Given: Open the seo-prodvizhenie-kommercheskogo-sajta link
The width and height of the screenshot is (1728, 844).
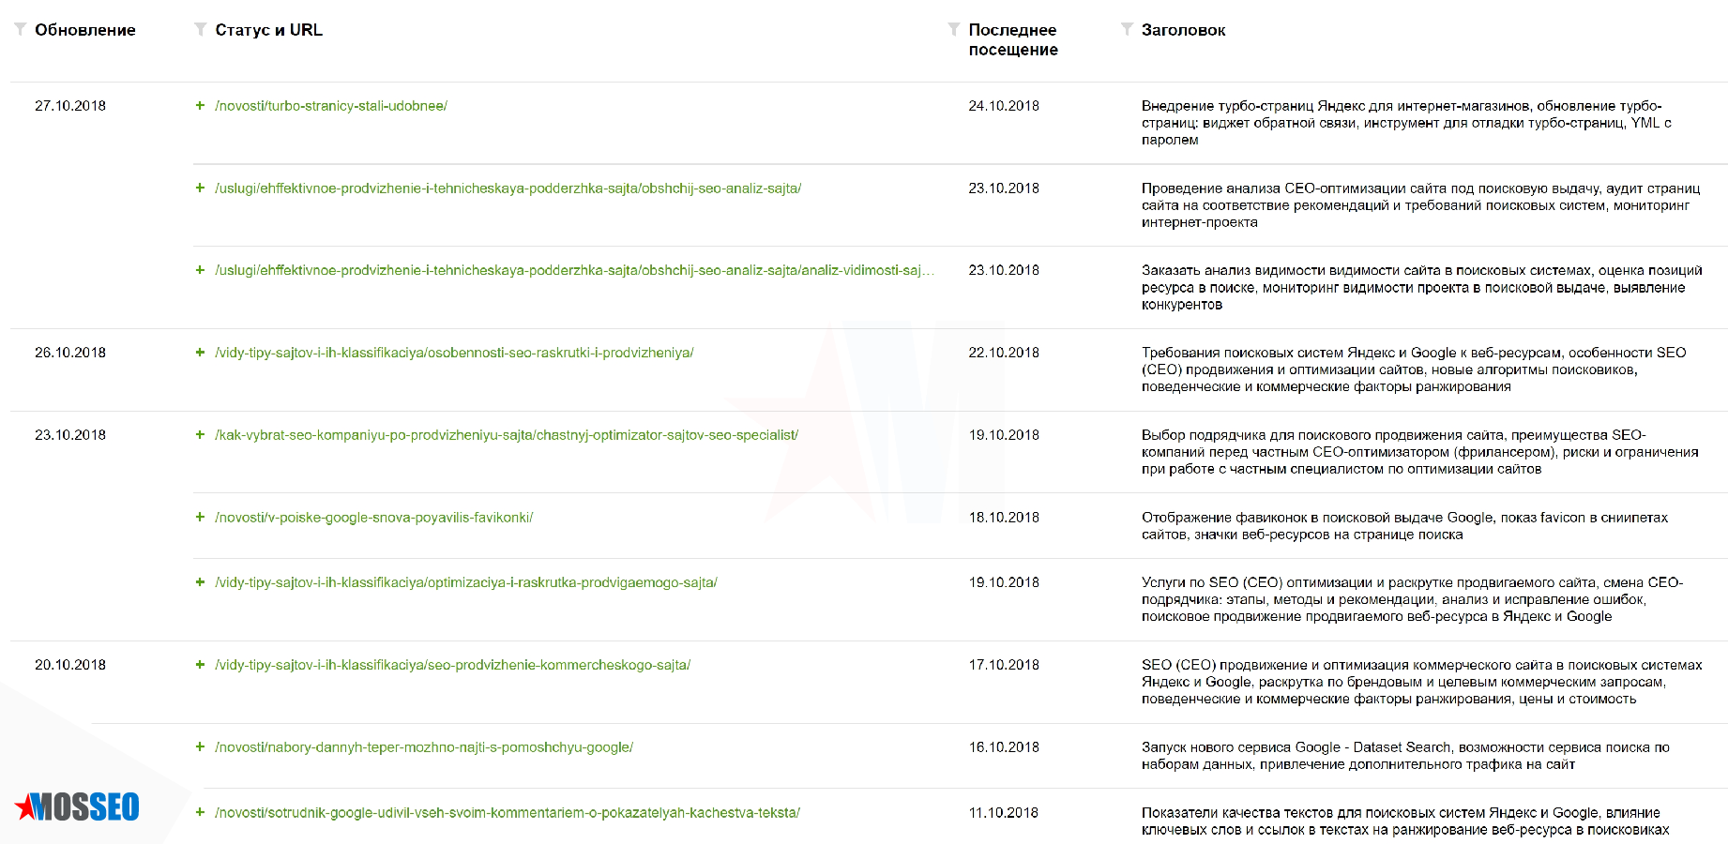Looking at the screenshot, I should pyautogui.click(x=452, y=665).
